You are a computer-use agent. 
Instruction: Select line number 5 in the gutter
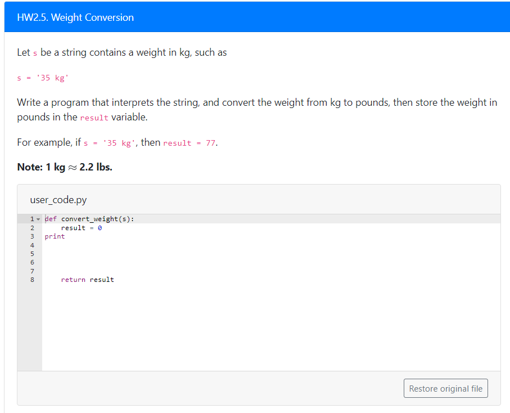click(32, 254)
